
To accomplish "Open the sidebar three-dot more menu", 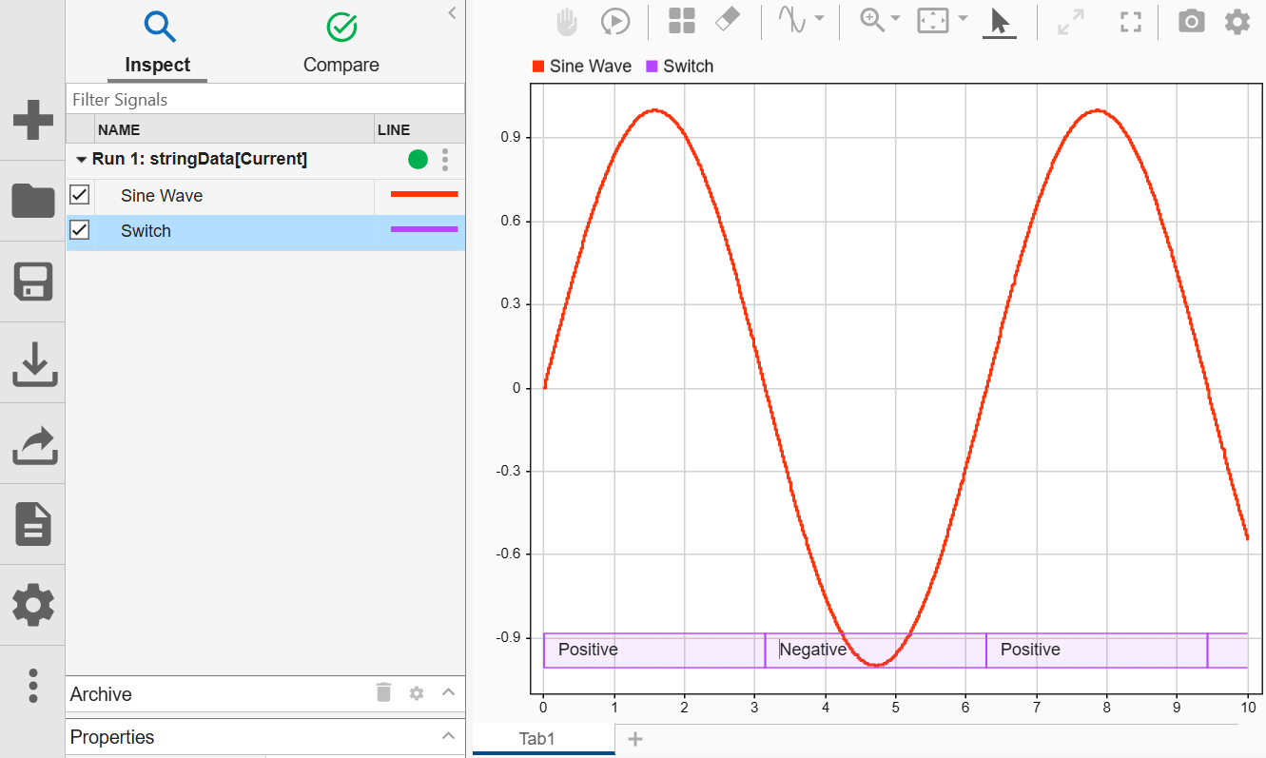I will coord(33,685).
